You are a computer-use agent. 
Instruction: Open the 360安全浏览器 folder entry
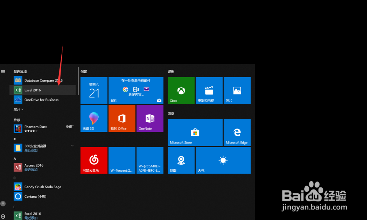coord(43,148)
